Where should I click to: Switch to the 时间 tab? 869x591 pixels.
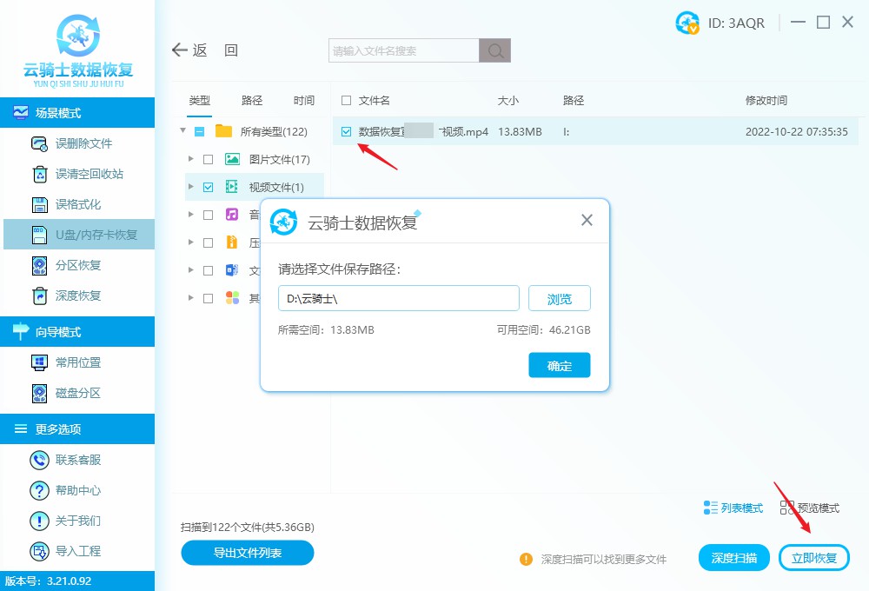coord(304,101)
